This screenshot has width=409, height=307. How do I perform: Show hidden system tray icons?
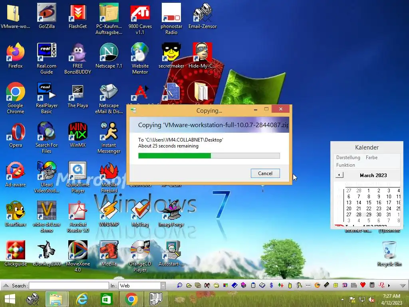[342, 299]
